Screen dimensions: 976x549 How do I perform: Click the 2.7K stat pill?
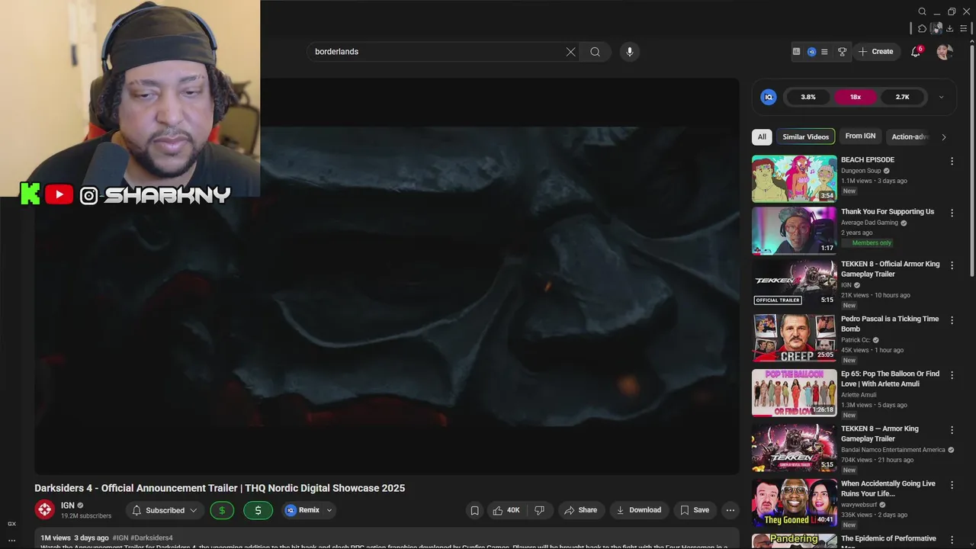902,97
